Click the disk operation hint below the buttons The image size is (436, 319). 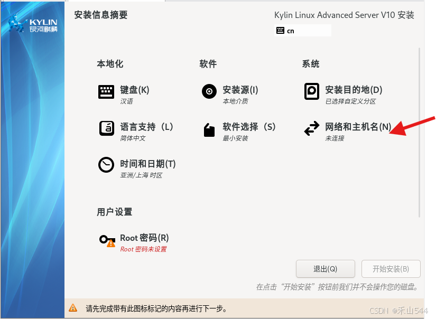pos(338,287)
